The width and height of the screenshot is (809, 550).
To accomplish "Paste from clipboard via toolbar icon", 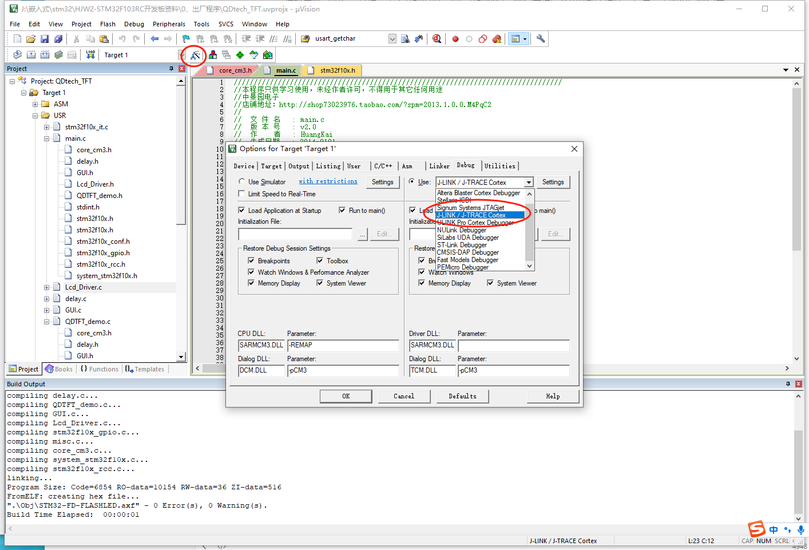I will click(x=104, y=39).
